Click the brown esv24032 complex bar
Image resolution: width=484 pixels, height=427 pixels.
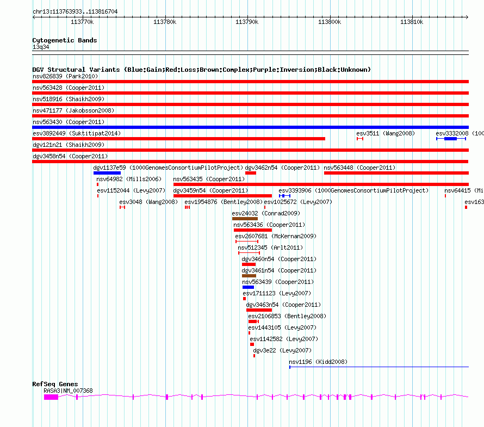tap(245, 219)
